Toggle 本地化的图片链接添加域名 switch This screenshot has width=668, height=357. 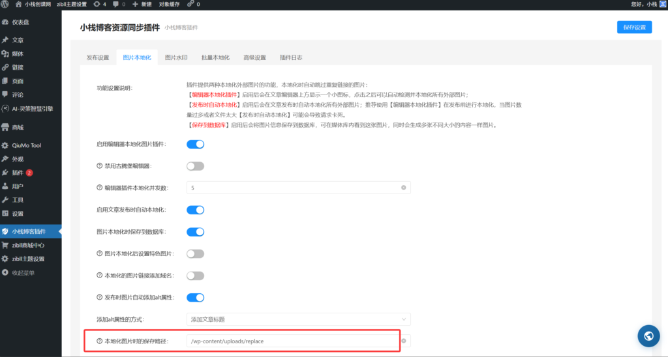tap(196, 276)
